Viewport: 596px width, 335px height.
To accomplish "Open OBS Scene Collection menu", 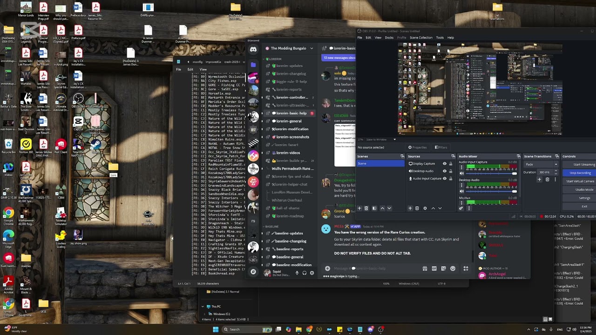I will click(421, 38).
